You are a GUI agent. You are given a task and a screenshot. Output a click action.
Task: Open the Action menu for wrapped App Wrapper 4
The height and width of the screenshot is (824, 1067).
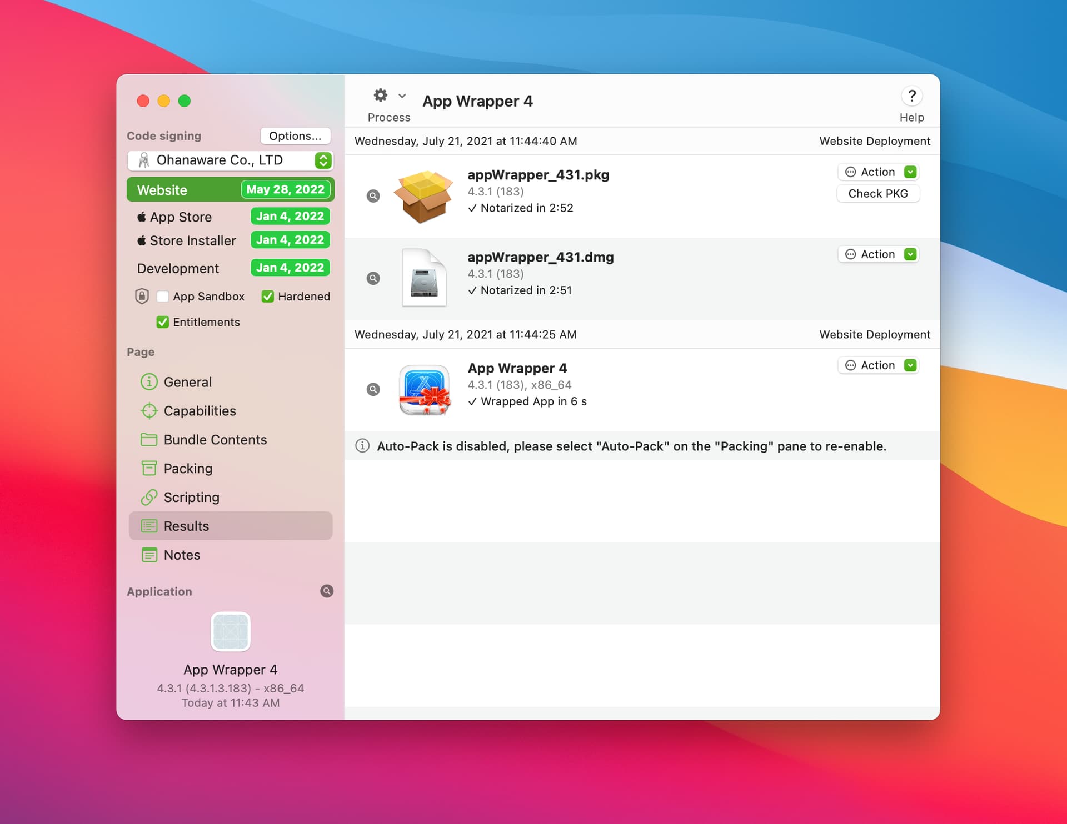(x=878, y=365)
